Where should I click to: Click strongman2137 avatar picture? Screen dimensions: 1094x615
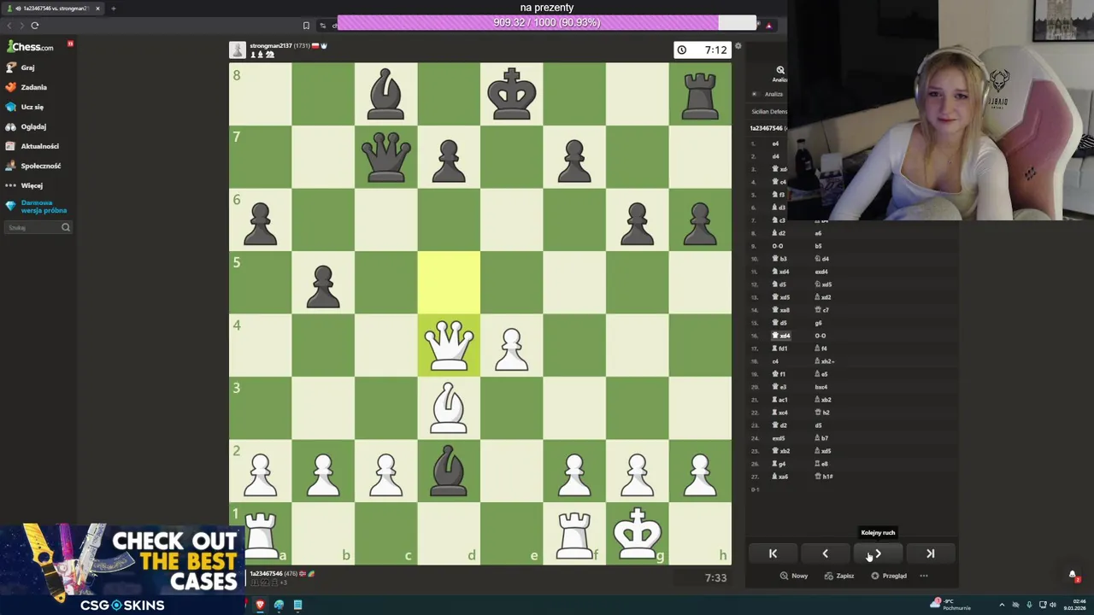tap(238, 50)
